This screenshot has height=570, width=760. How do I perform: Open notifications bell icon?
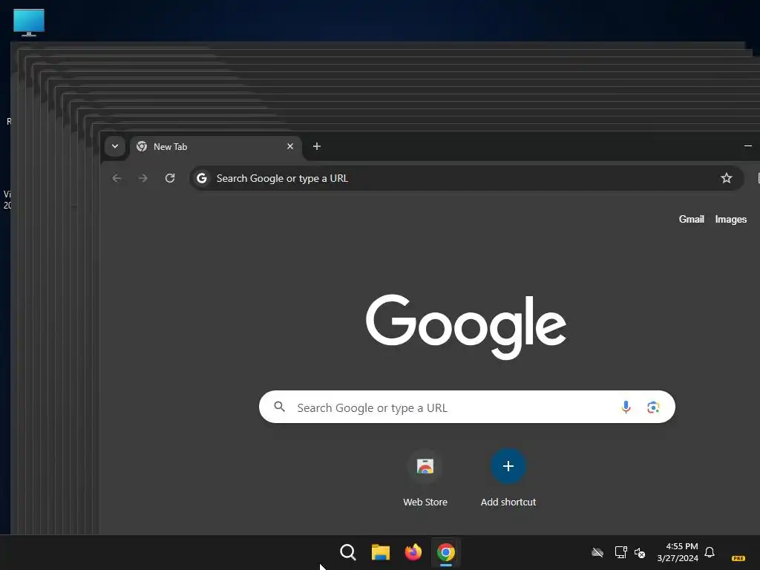[x=710, y=552]
